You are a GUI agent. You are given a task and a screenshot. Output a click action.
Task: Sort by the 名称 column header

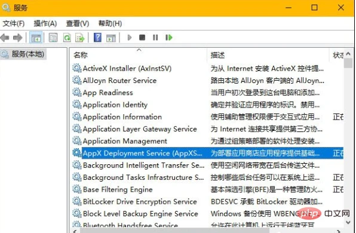(138, 55)
